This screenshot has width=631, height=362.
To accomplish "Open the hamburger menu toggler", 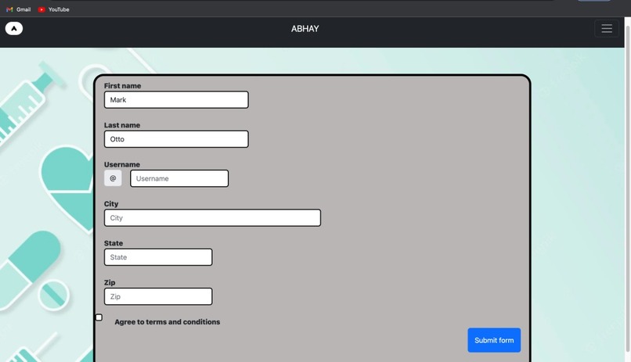I will tap(607, 28).
